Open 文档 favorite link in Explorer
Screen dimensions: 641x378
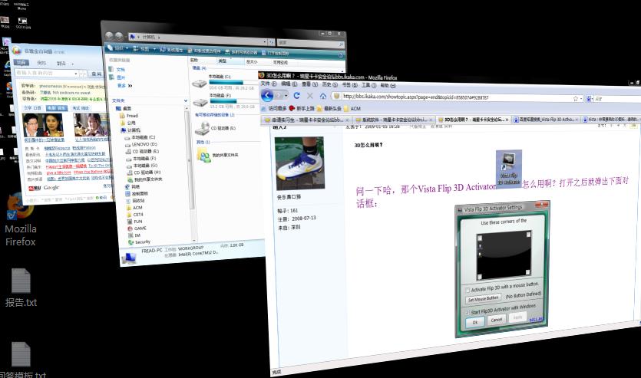pyautogui.click(x=117, y=70)
